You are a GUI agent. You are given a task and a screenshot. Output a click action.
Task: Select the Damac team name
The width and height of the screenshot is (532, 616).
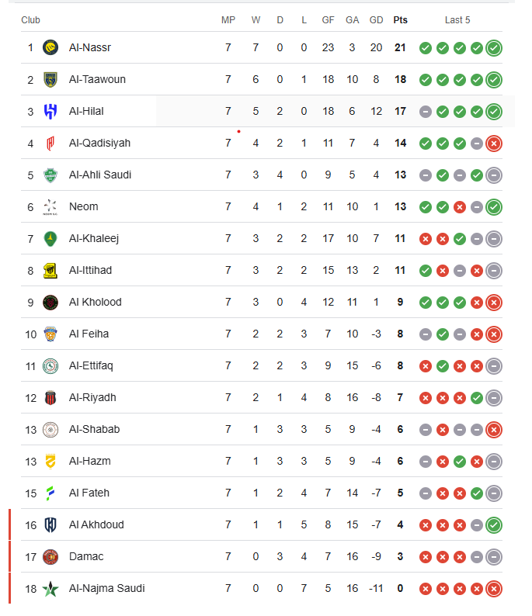point(86,557)
